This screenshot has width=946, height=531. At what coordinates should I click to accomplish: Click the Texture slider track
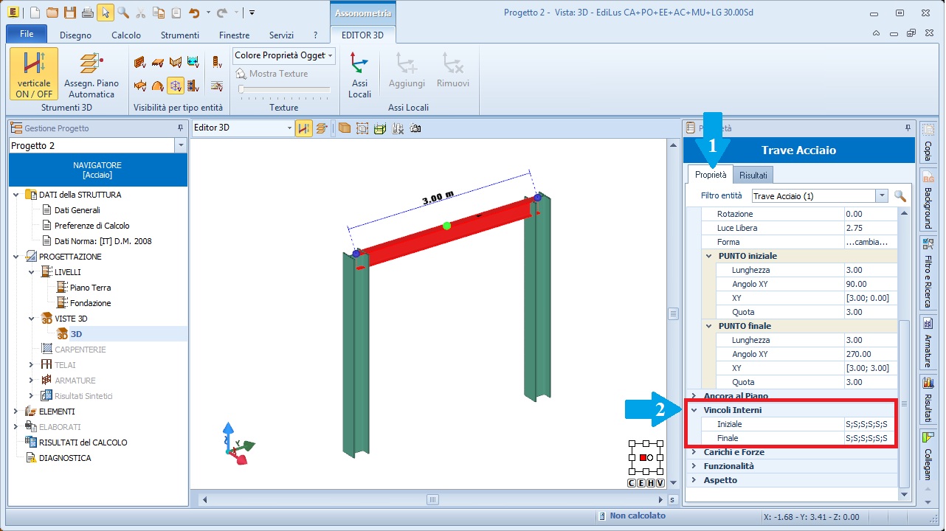[x=284, y=89]
